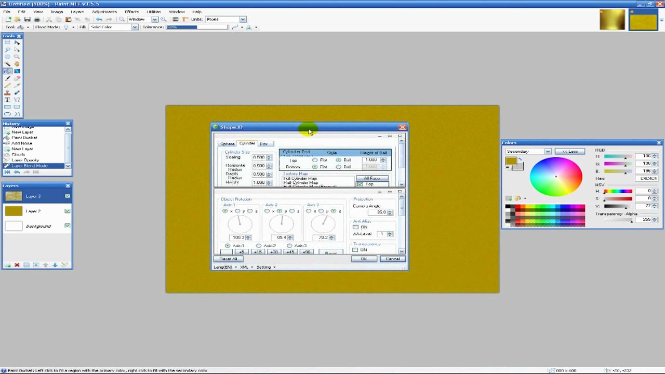Select the Move Selected Pixels tool
Screen dimensions: 665x374
coord(17,43)
